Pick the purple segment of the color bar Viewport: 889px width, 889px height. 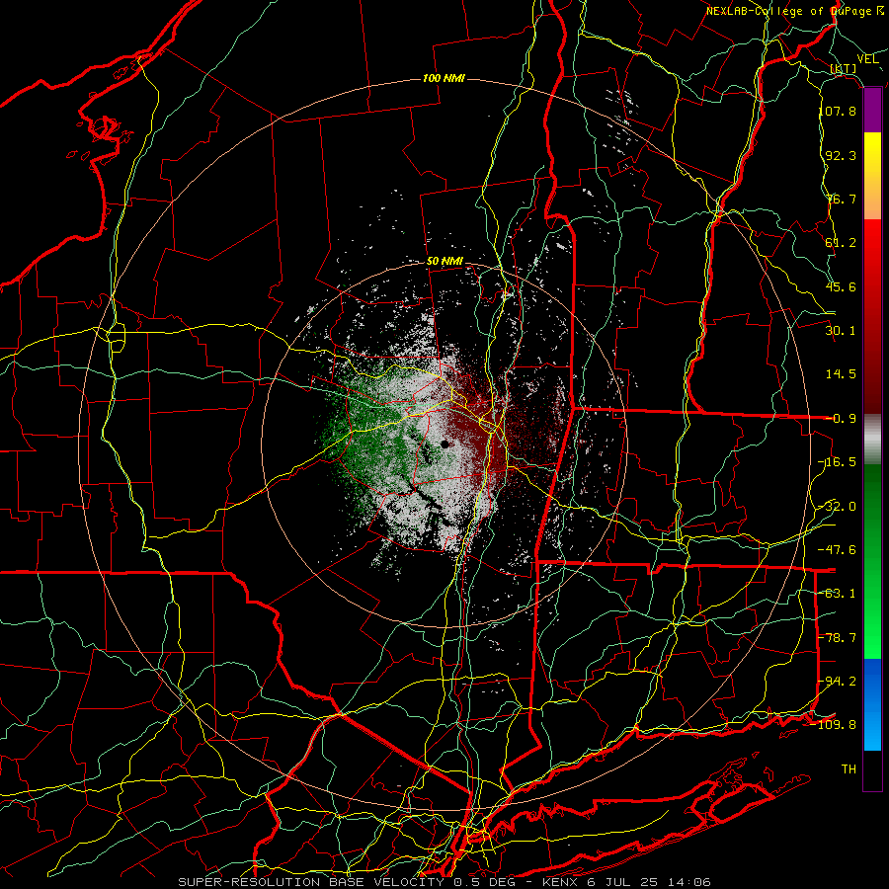pyautogui.click(x=872, y=111)
